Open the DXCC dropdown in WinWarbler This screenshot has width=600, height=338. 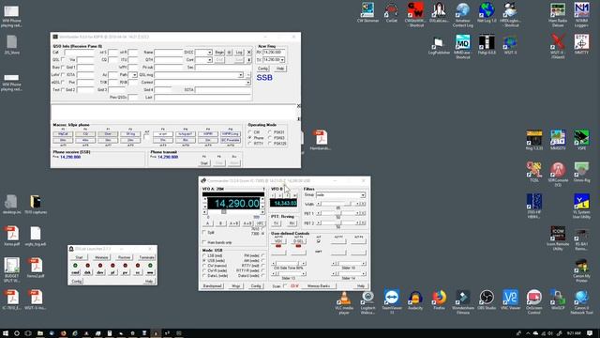(x=210, y=53)
